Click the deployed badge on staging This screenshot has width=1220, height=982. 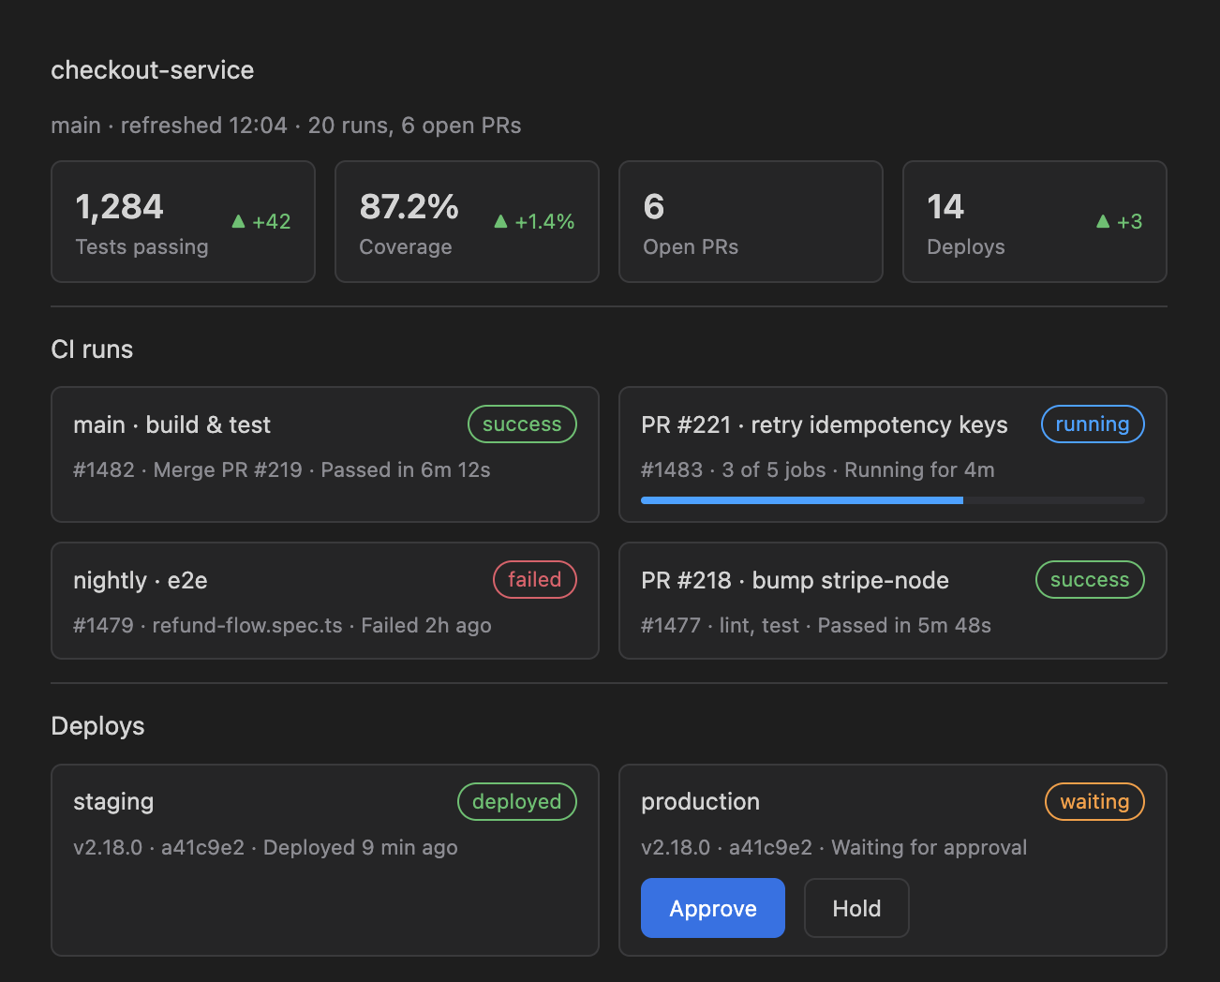point(517,802)
